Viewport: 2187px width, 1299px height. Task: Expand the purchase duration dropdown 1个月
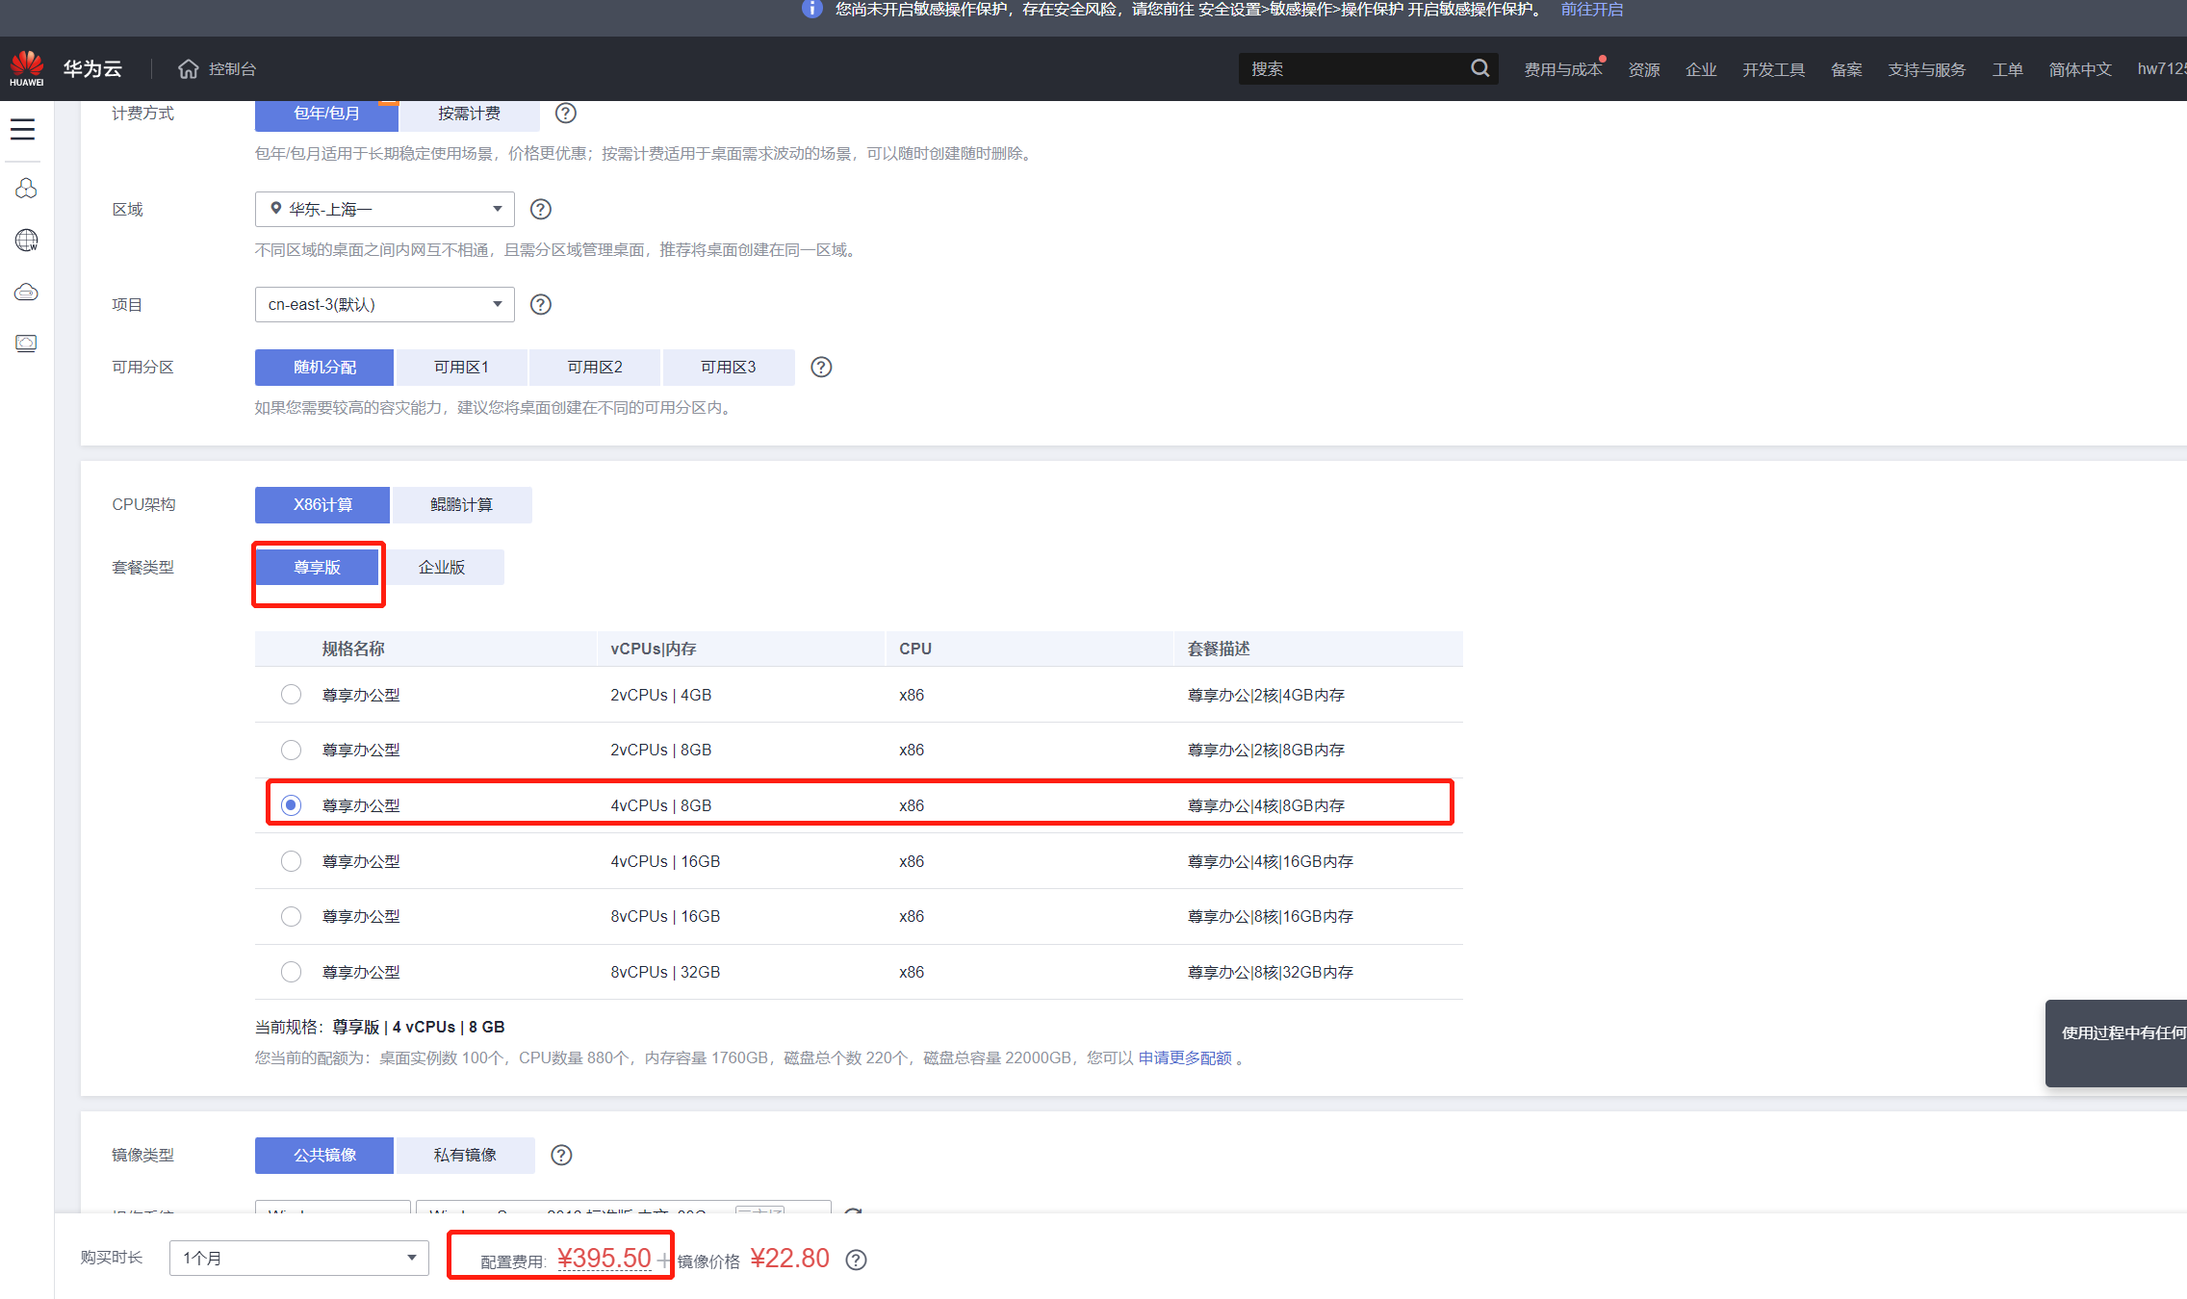pos(298,1258)
